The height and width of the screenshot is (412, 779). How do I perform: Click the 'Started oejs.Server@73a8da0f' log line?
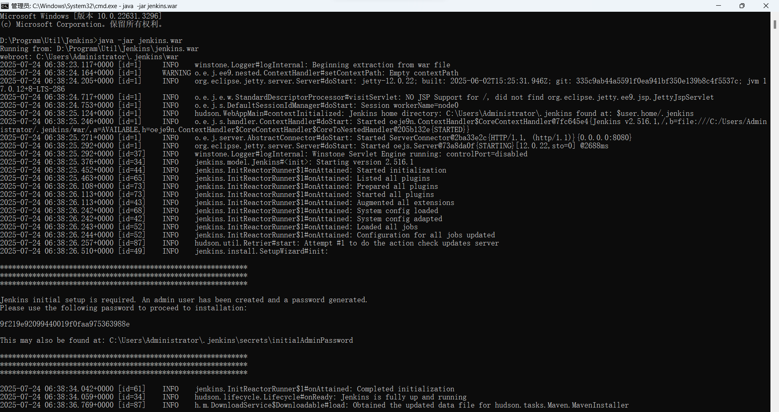click(x=304, y=146)
